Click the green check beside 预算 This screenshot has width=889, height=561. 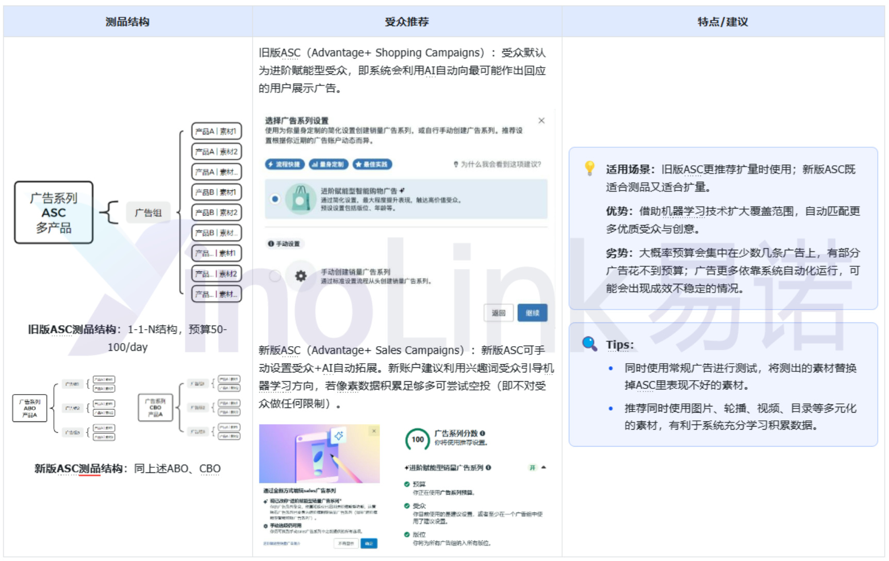(x=407, y=484)
